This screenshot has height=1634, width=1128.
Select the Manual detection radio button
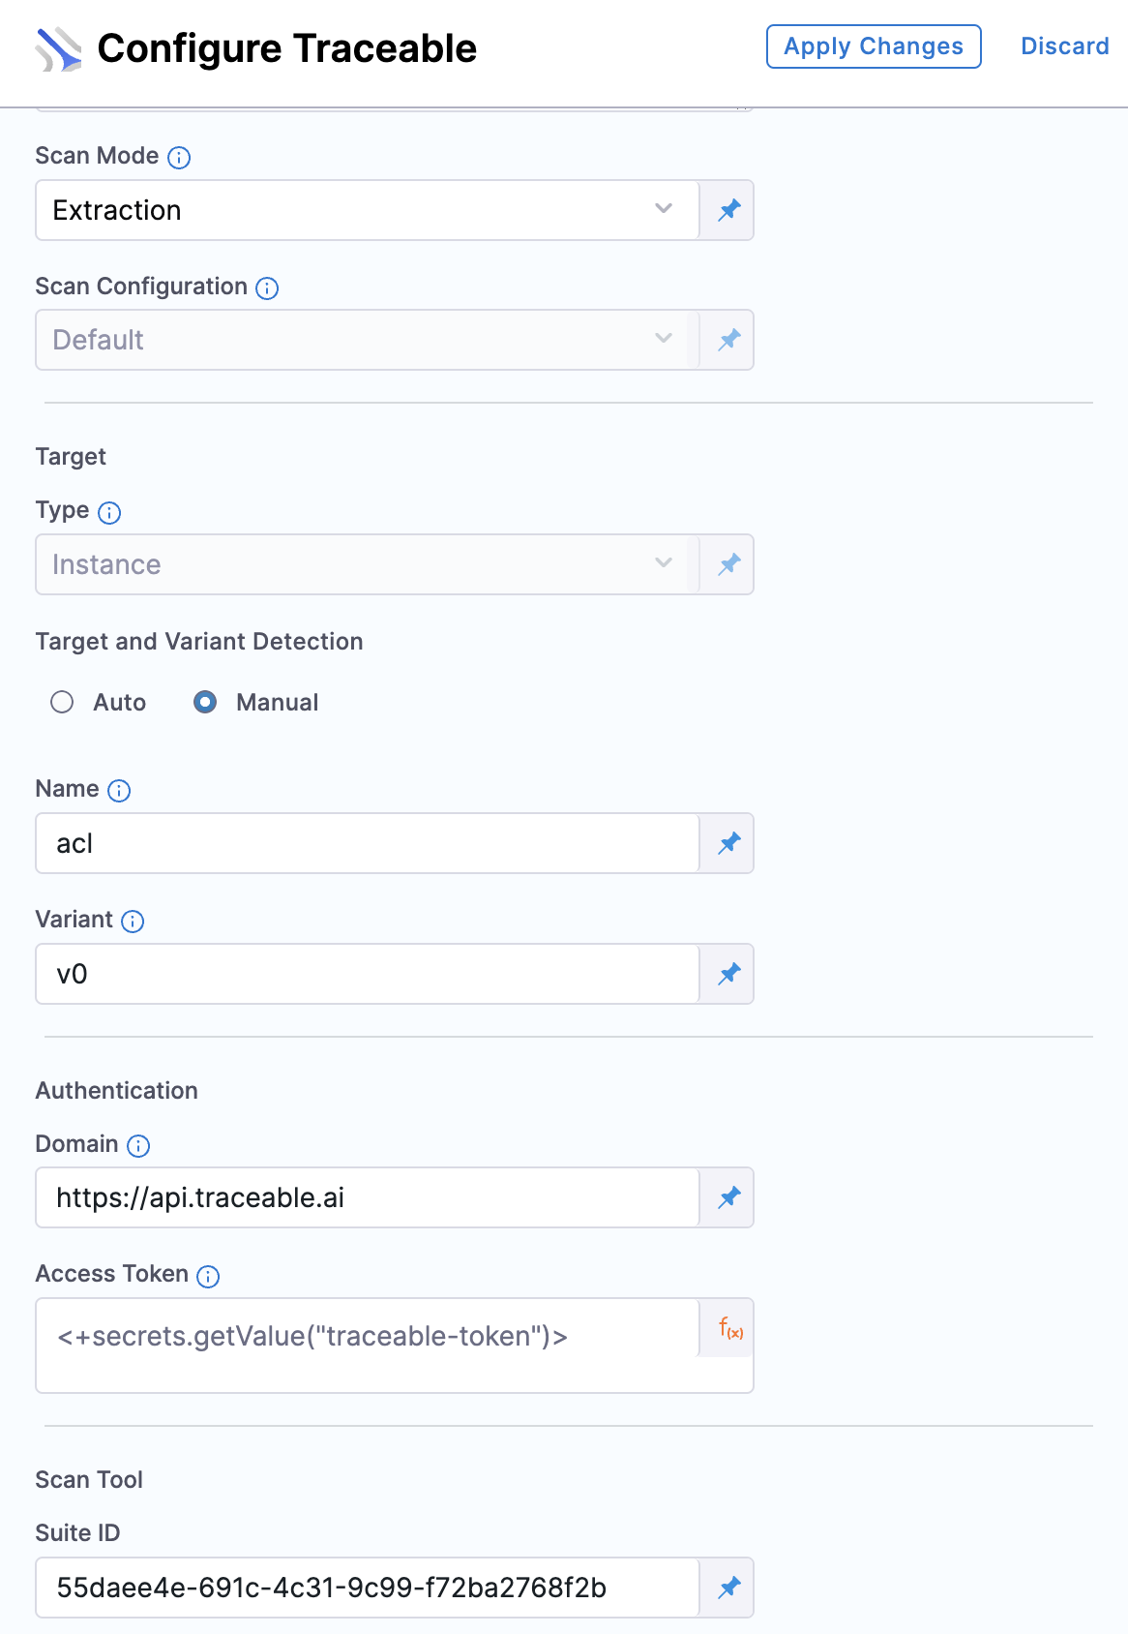click(205, 702)
